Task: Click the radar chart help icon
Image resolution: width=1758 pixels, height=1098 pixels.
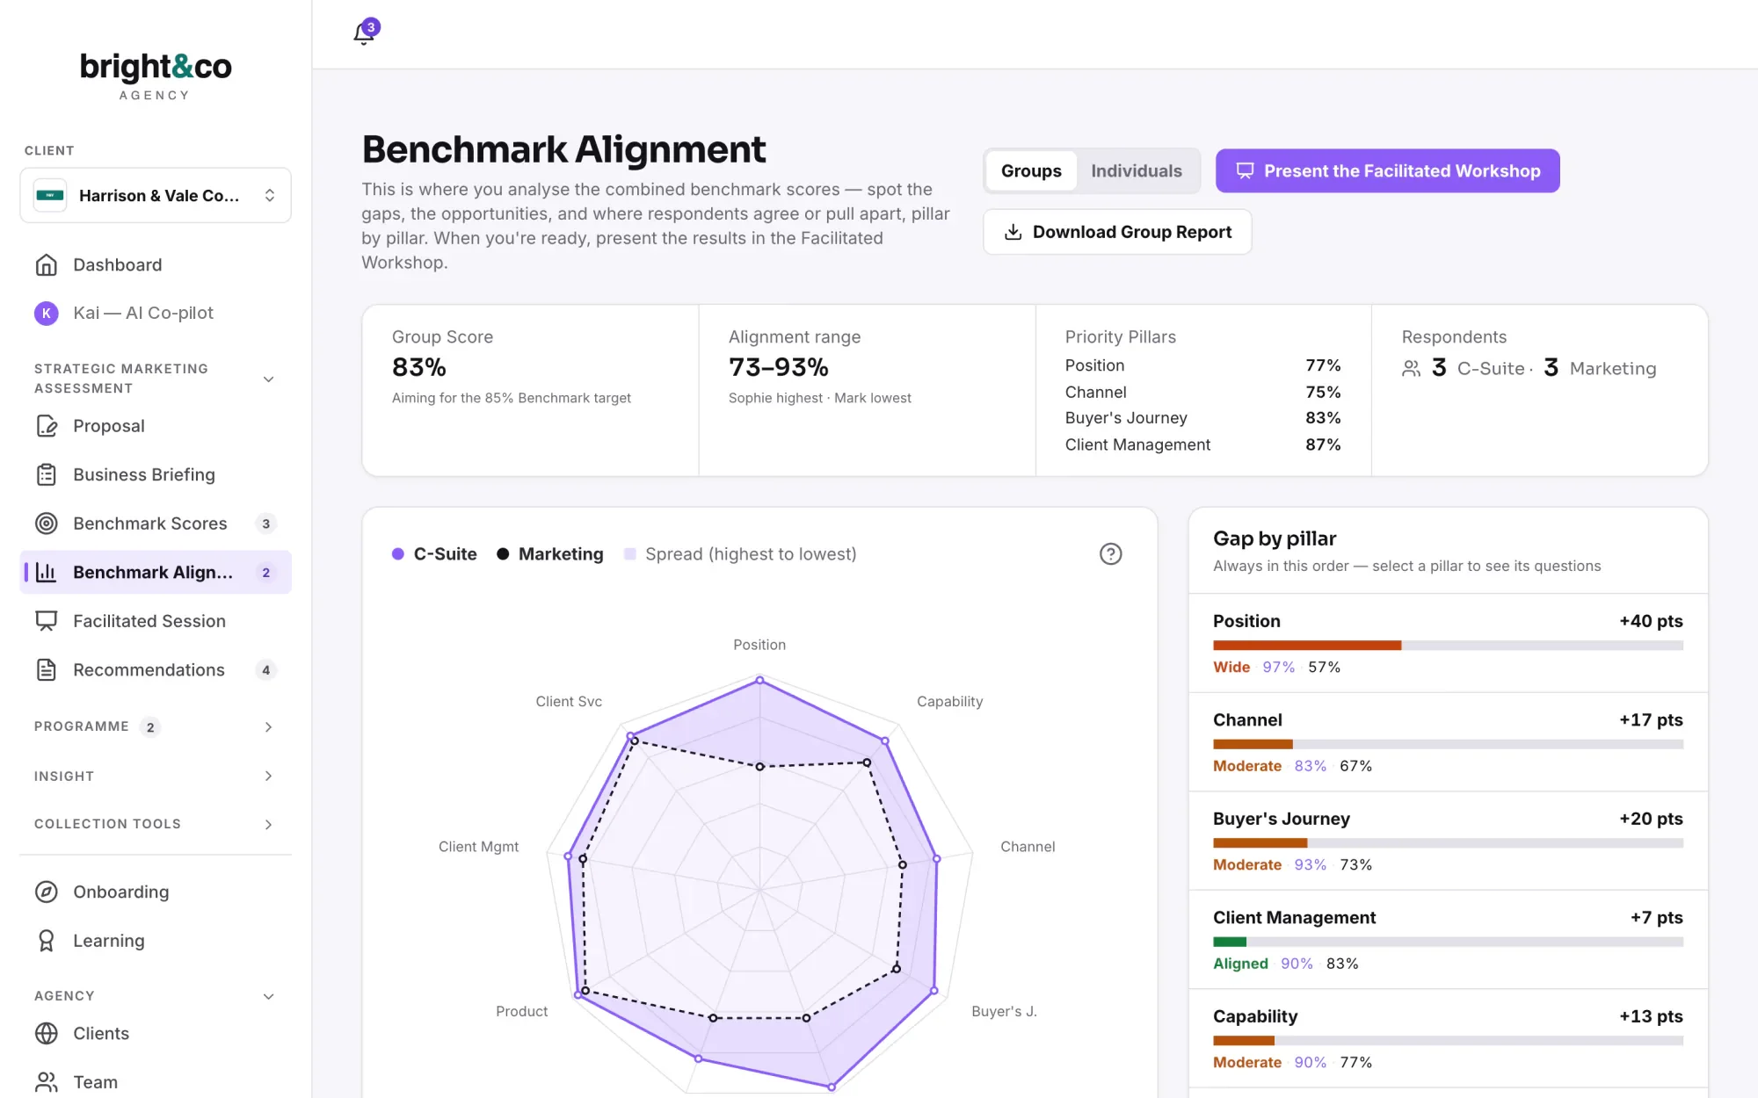Action: point(1110,553)
